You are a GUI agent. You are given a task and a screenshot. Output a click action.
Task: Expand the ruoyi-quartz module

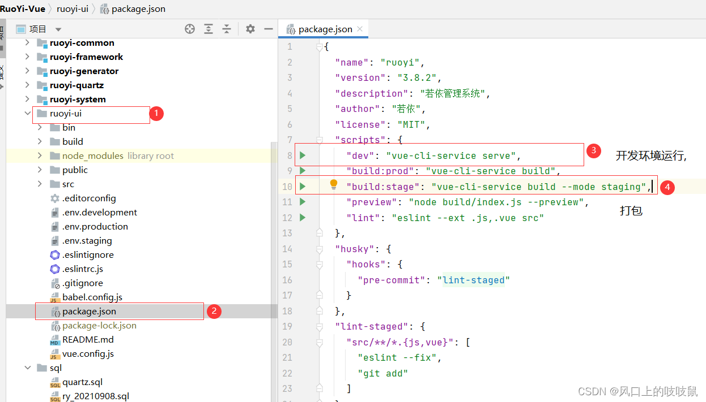[27, 85]
